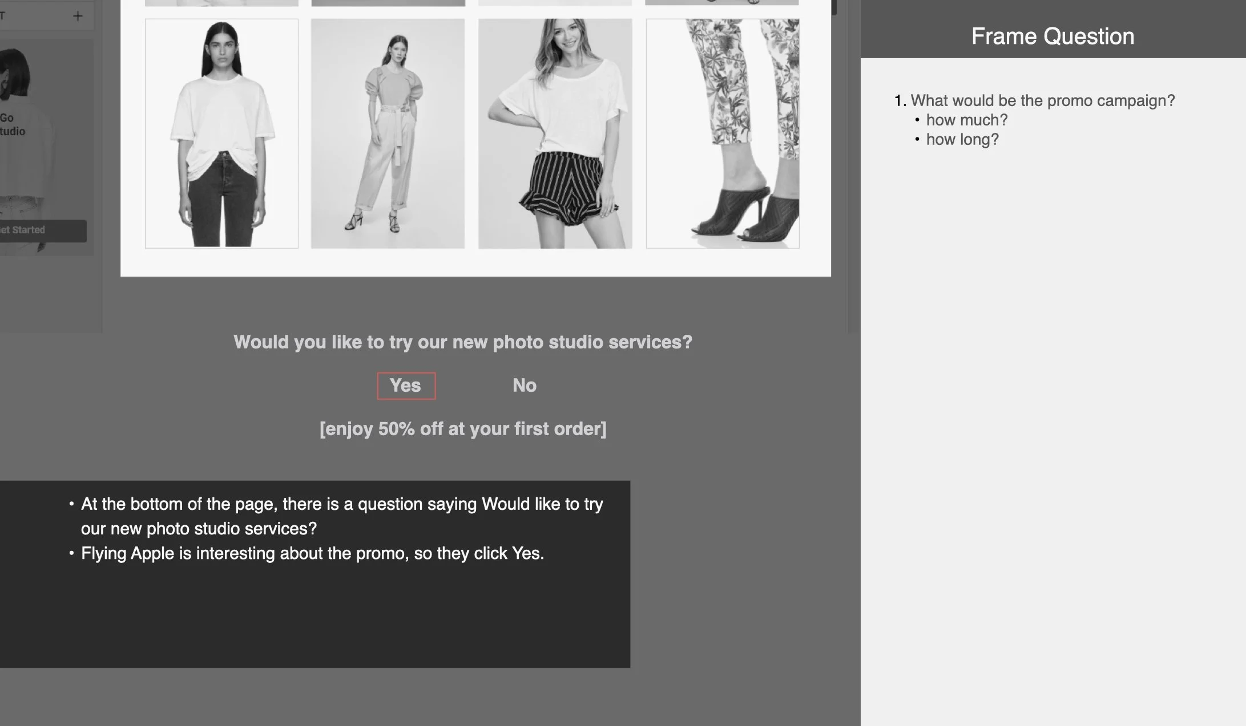This screenshot has width=1246, height=726.
Task: Click the No option under the question
Action: (524, 386)
